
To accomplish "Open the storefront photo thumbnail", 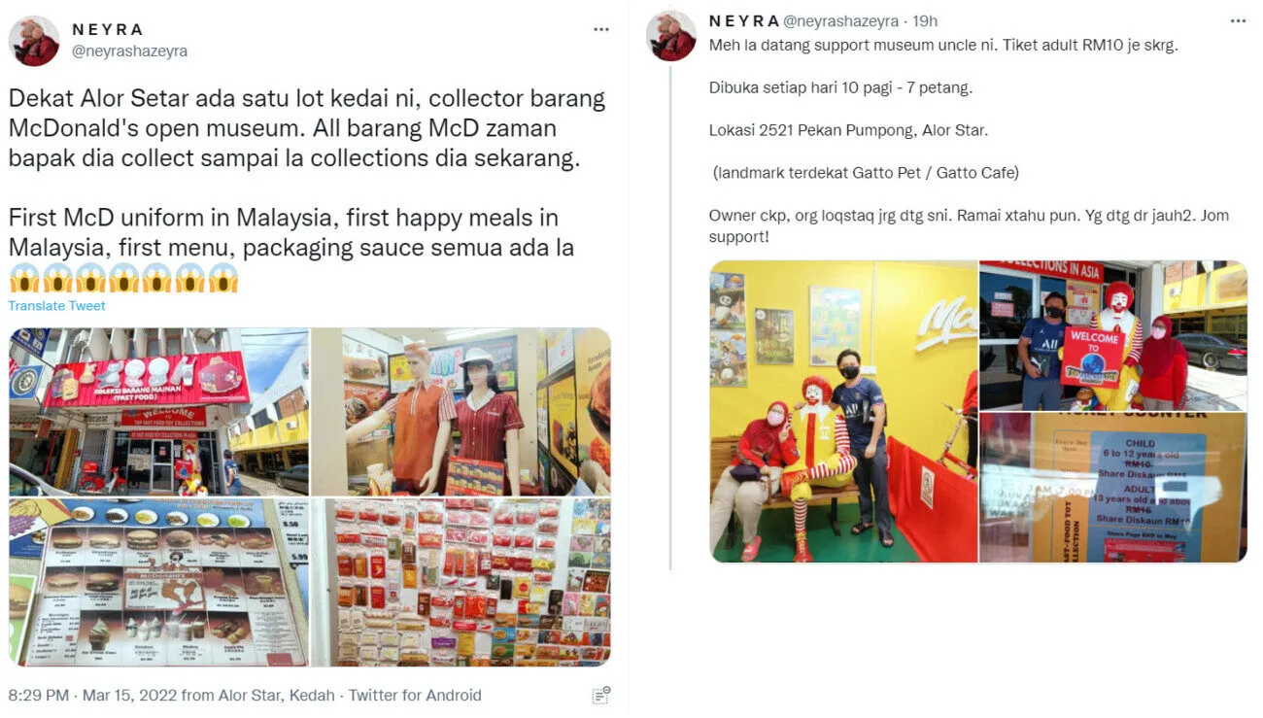I will pyautogui.click(x=159, y=412).
